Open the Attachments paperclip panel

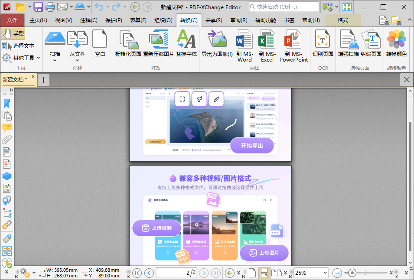click(x=7, y=140)
